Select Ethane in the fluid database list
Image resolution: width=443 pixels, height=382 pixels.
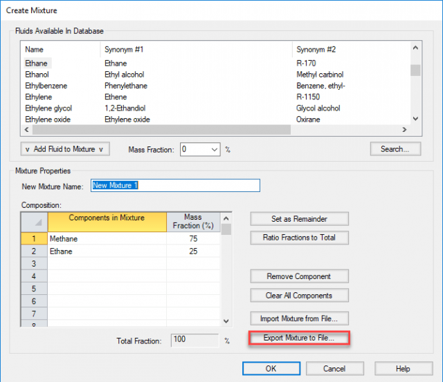coord(37,64)
